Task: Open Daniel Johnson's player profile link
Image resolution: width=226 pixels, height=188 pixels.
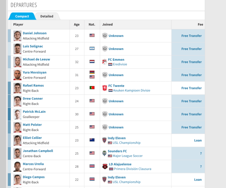Action: click(x=35, y=33)
